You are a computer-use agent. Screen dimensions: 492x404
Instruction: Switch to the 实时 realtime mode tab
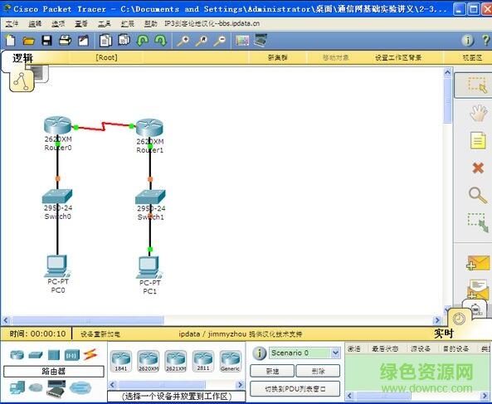pos(444,333)
